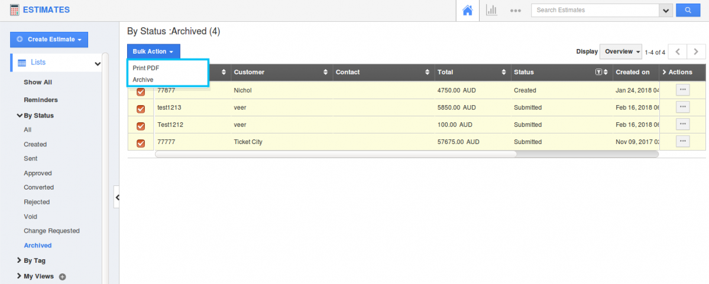Add a new view with plus icon beside My Views
The height and width of the screenshot is (284, 709).
(63, 276)
